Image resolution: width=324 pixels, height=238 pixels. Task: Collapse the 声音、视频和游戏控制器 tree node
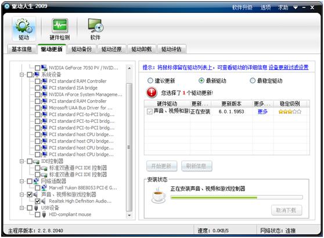tap(21, 194)
